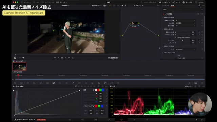This screenshot has width=217, height=122.
Task: Select node 01 in node editor
Action: point(135,24)
